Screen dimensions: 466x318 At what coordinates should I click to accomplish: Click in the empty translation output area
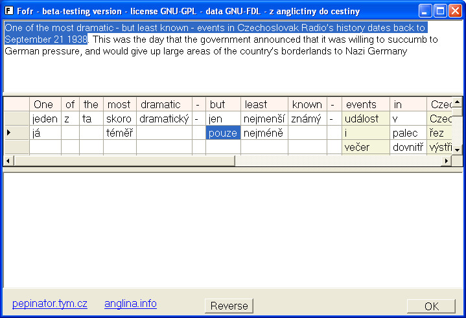pos(233,230)
